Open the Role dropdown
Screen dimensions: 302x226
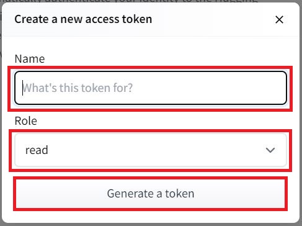click(151, 150)
